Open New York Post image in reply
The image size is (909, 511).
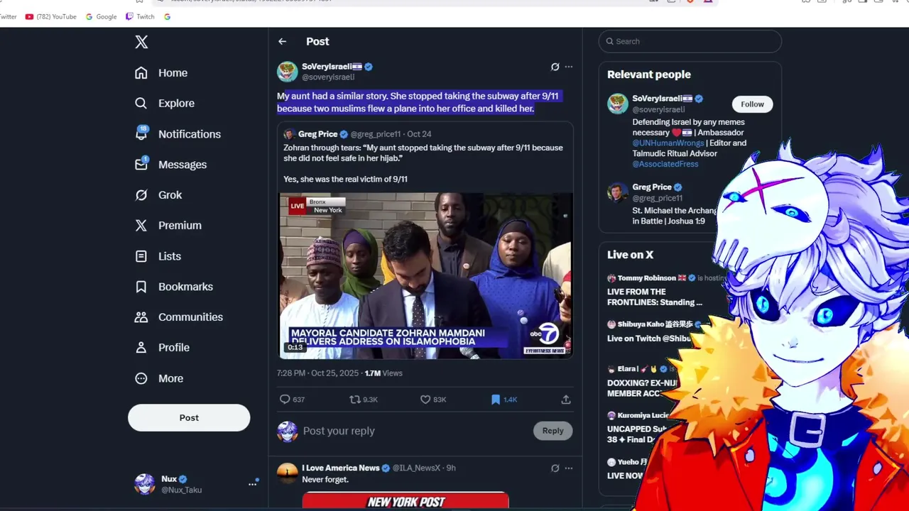pyautogui.click(x=405, y=501)
